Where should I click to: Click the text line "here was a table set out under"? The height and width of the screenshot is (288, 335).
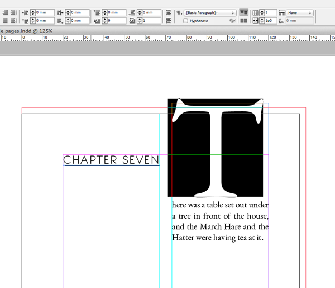click(221, 205)
